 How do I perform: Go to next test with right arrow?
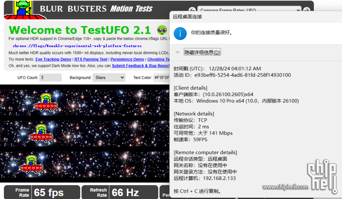click(306, 10)
